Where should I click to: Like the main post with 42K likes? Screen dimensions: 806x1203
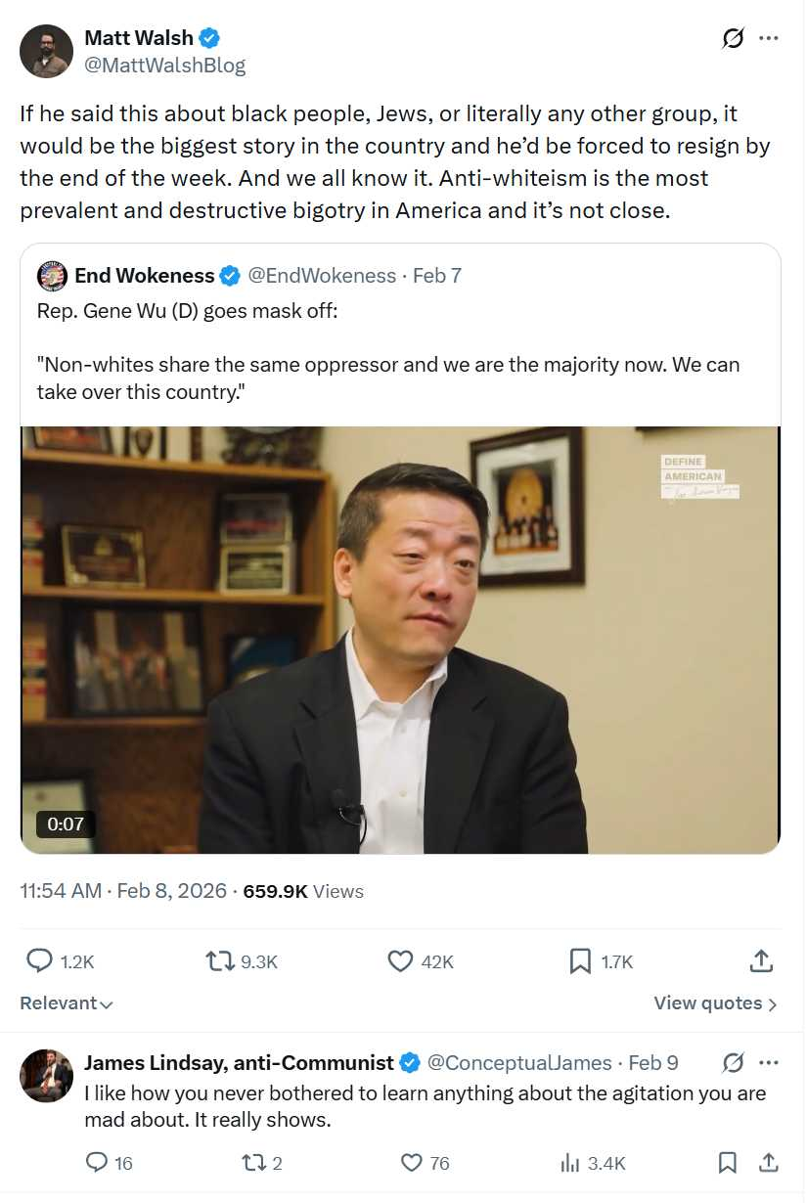(x=401, y=961)
